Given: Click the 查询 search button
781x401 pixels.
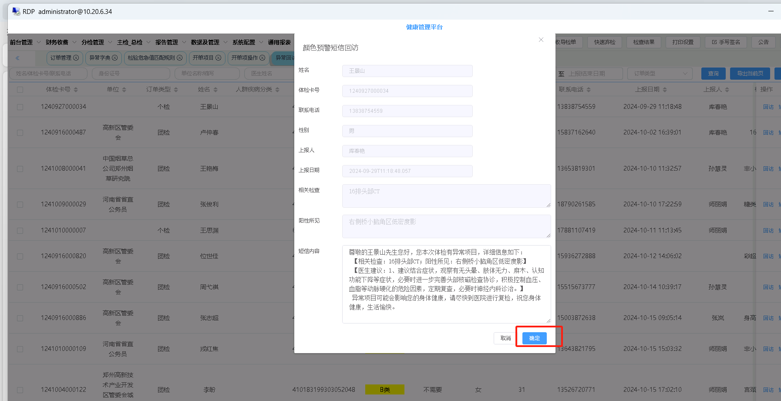Looking at the screenshot, I should tap(714, 74).
